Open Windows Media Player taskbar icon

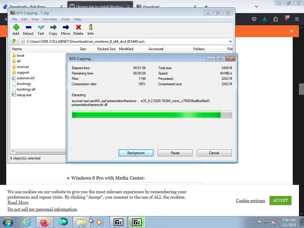(x=100, y=222)
